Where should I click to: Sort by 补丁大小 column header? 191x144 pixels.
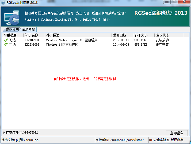tap(144, 35)
